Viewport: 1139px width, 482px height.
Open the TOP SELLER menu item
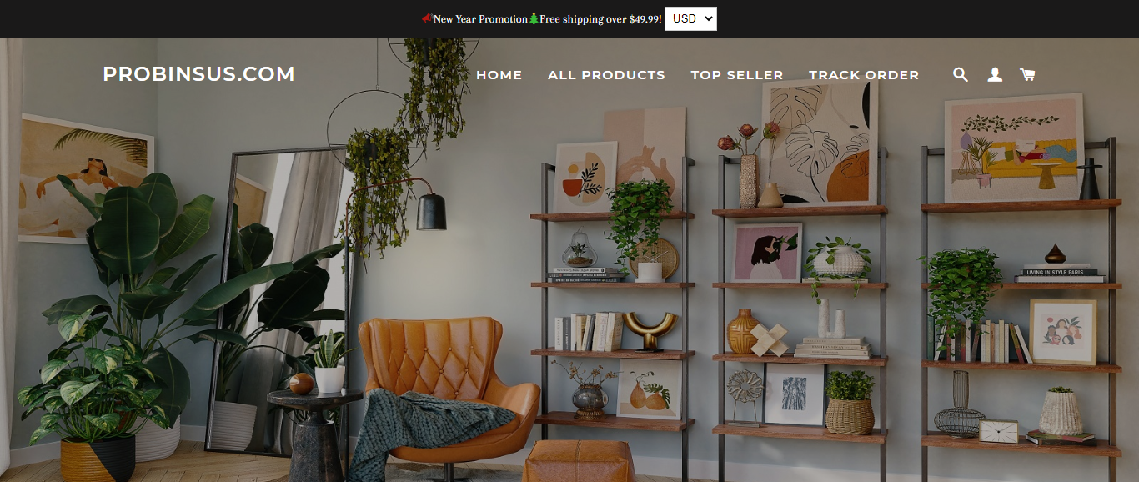tap(737, 75)
